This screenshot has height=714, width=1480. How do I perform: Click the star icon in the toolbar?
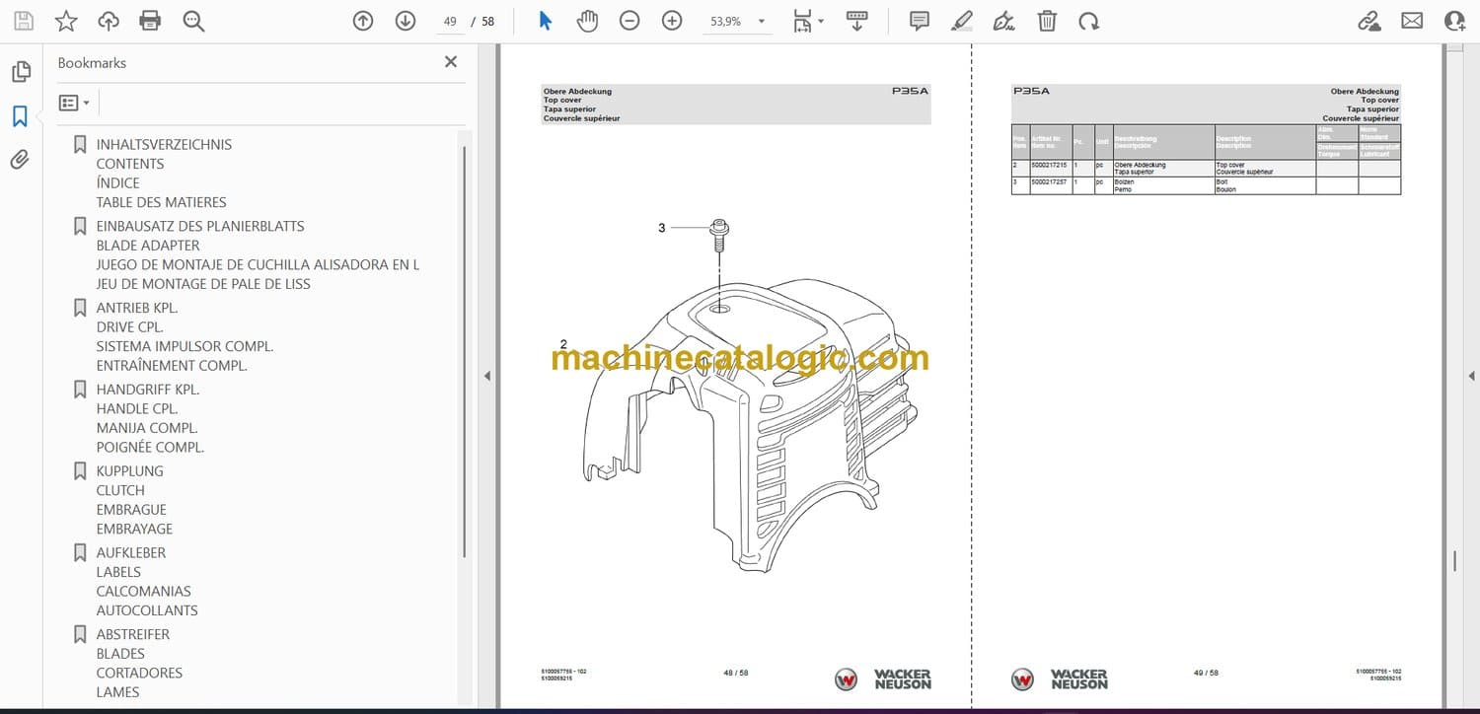point(66,21)
